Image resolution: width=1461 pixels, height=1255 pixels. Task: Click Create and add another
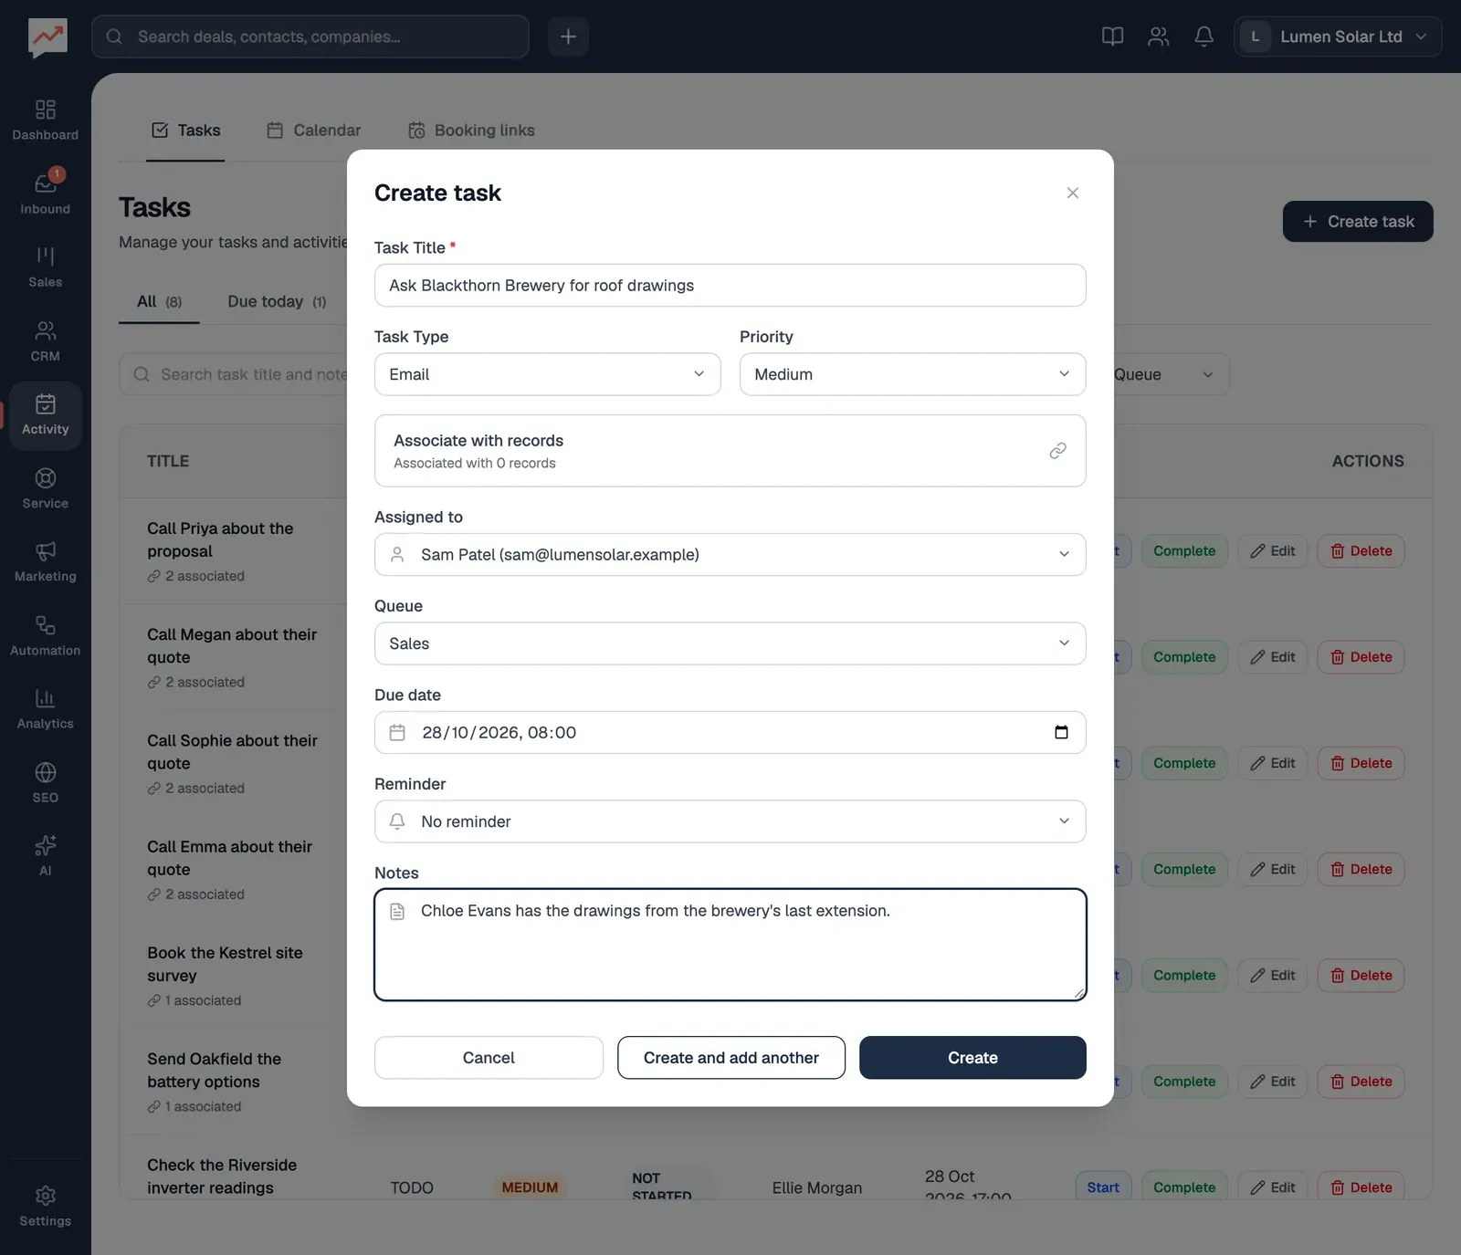730,1058
